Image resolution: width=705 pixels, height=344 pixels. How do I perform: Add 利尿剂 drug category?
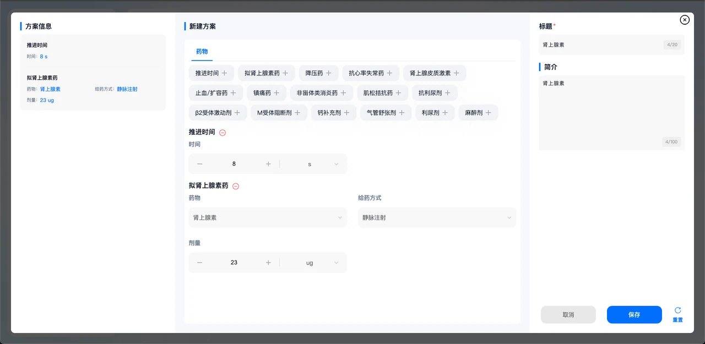click(x=435, y=113)
